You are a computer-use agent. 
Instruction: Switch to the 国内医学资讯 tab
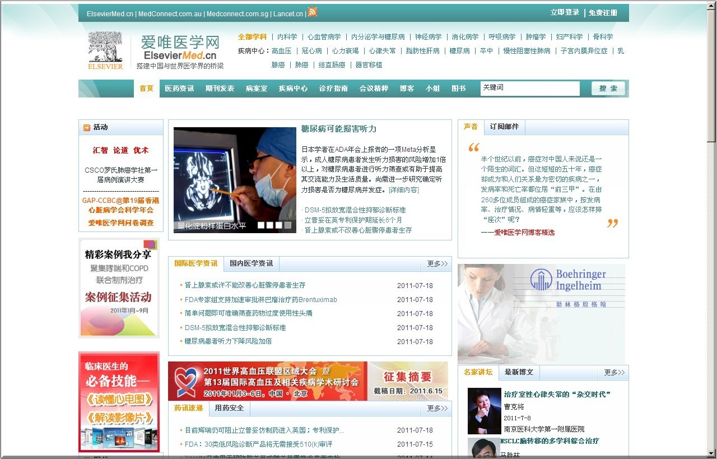click(x=251, y=263)
